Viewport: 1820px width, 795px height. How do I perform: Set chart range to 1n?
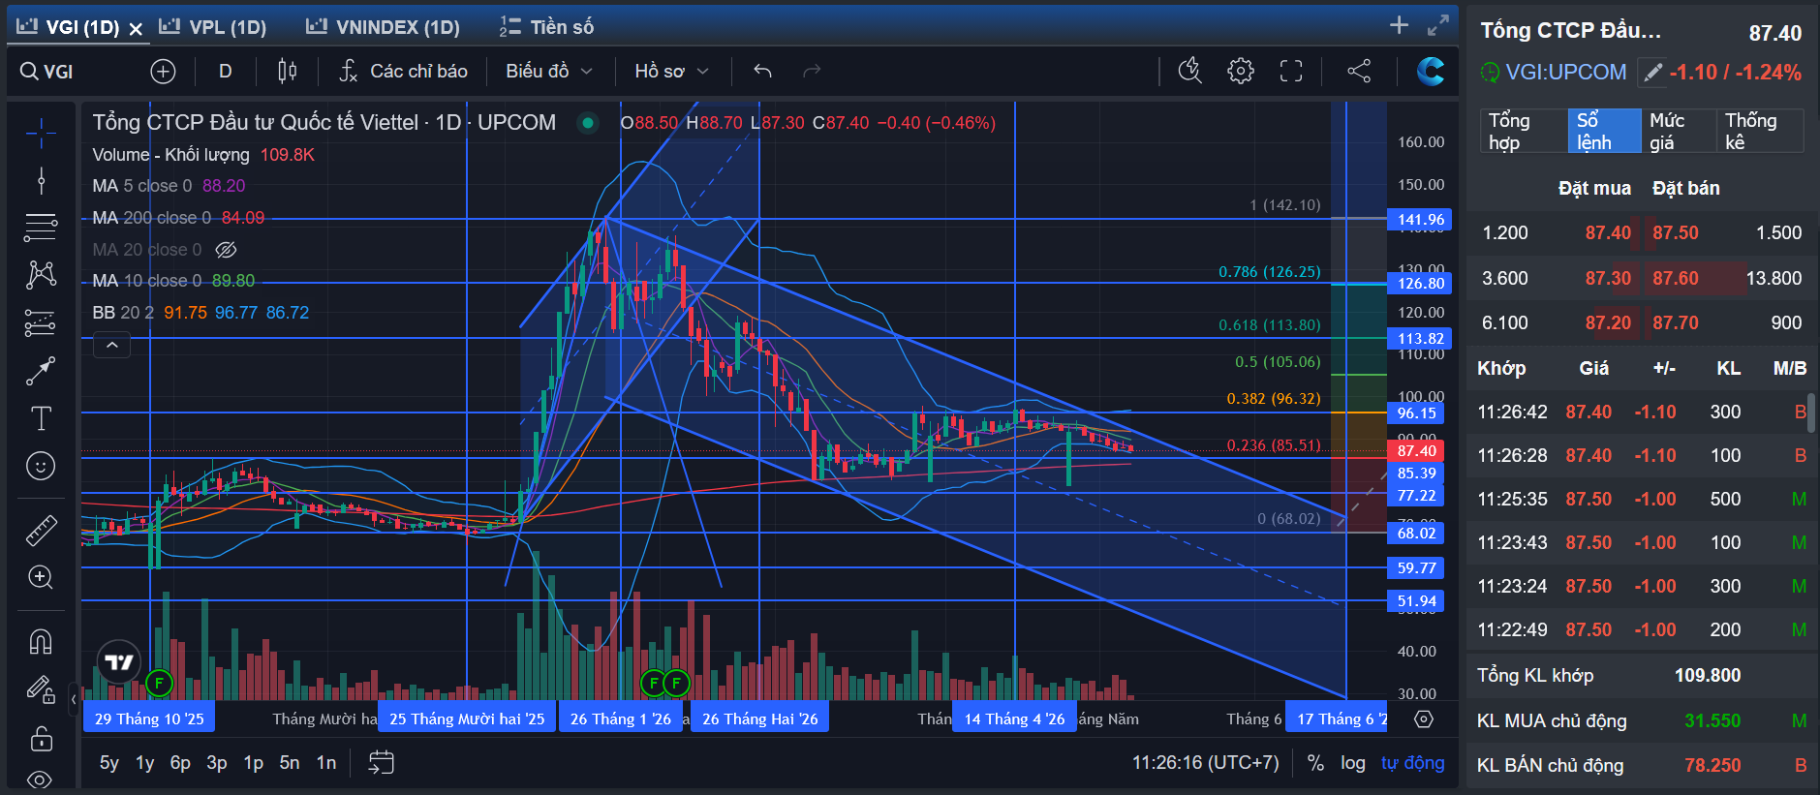point(326,763)
